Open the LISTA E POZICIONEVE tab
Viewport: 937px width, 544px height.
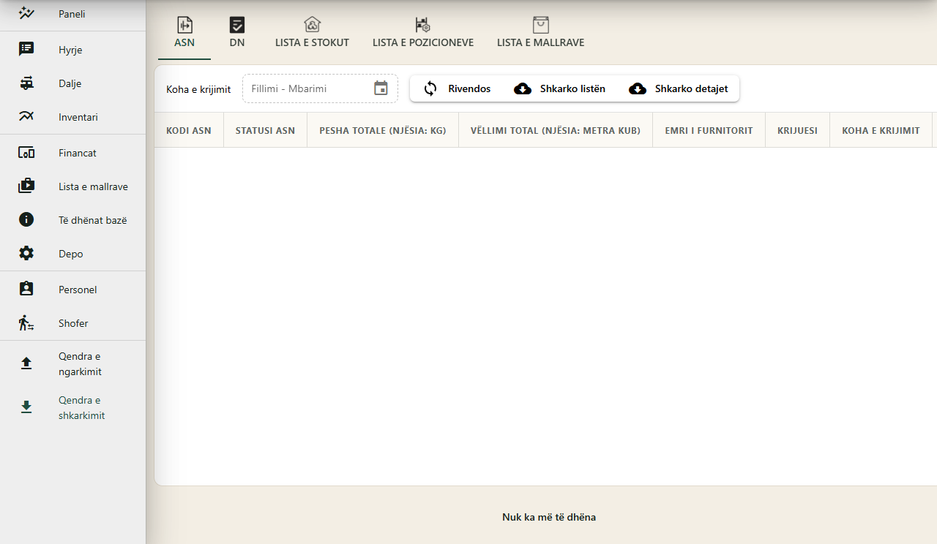click(x=423, y=34)
